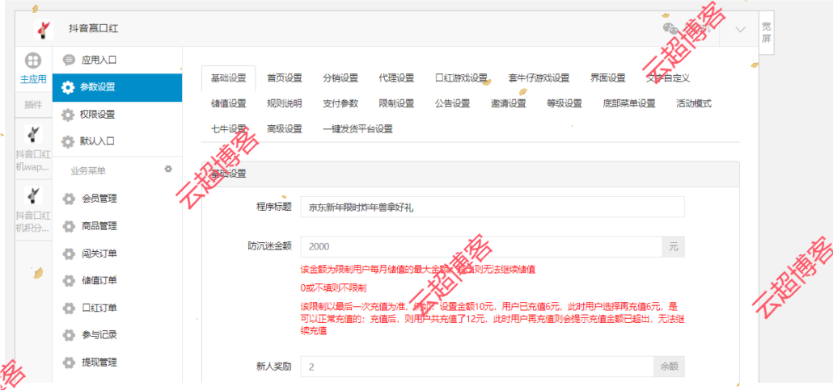This screenshot has width=833, height=390.
Task: Switch to the 界面设置 tab
Action: click(x=607, y=78)
